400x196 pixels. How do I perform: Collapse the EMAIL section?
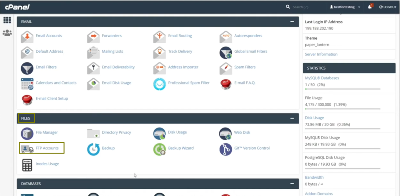click(292, 22)
